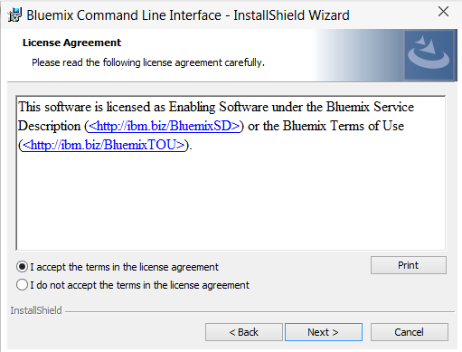Click the InstallShield logo graphic in the header

coord(429,54)
